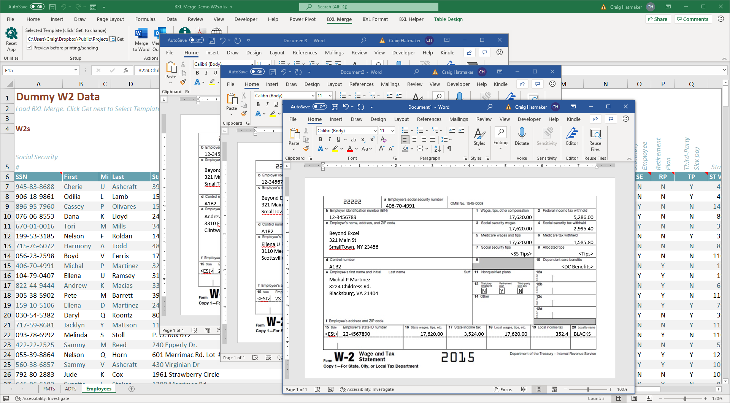Apply strikethrough in the Document1 ribbon

(x=353, y=140)
